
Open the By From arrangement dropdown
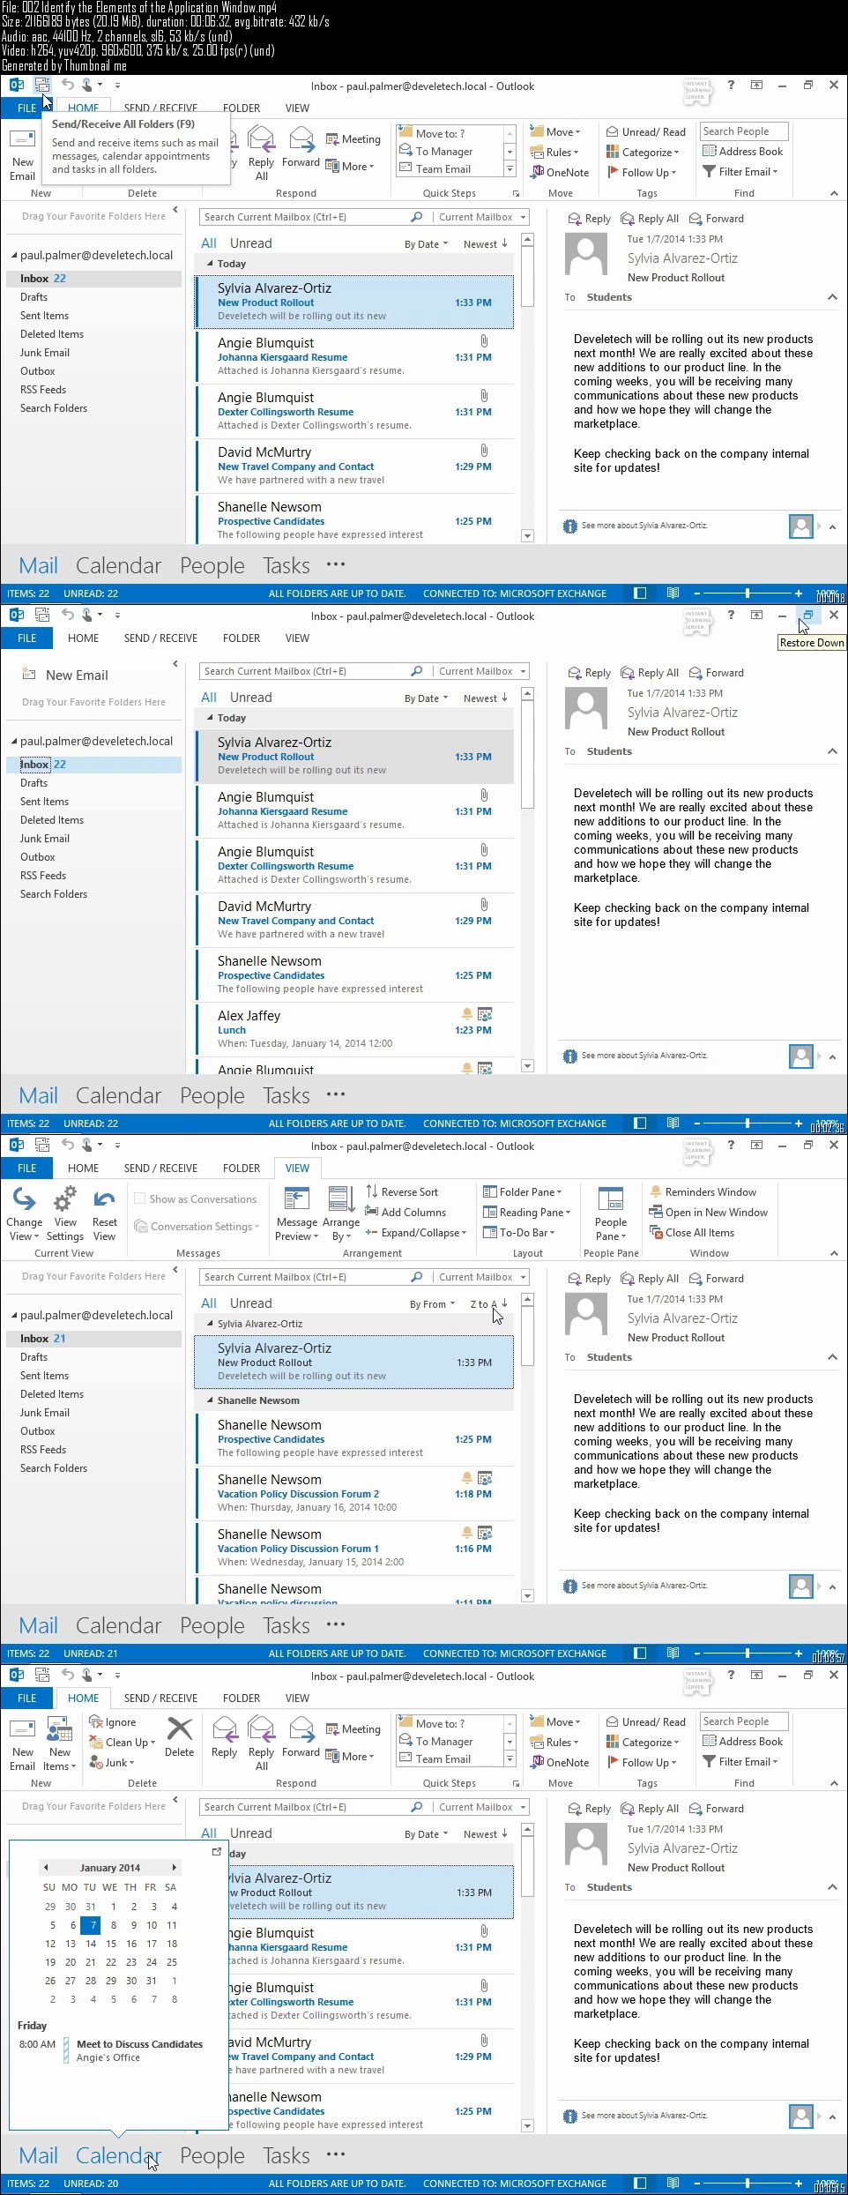tap(433, 1303)
